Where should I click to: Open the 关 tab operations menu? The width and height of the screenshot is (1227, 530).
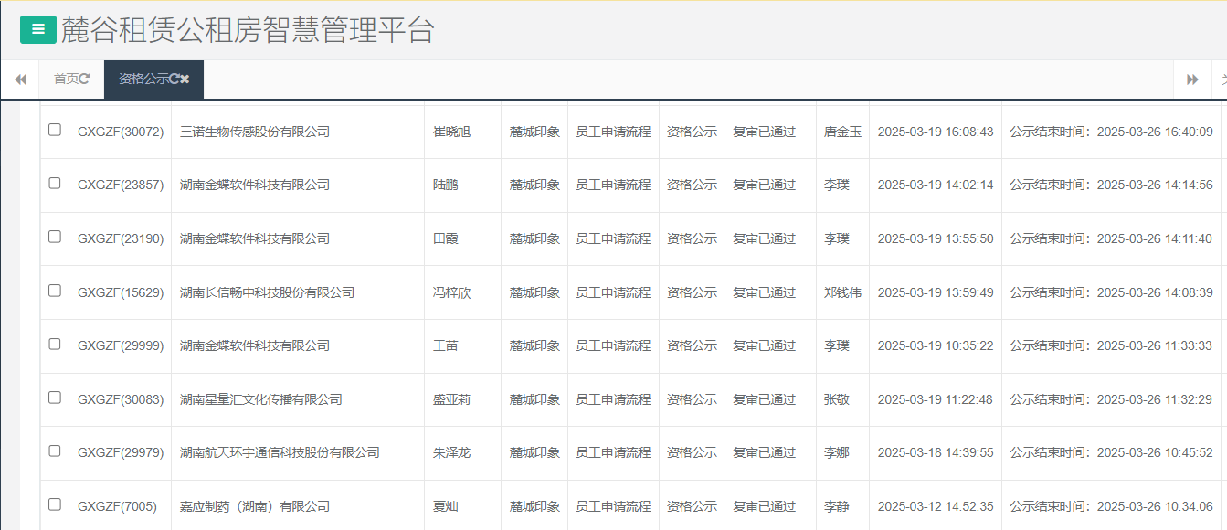(1222, 79)
